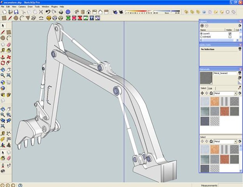Viewport: 243px width, 187px height.
Task: Open the upper Metal materials library dropdown
Action: [236, 93]
